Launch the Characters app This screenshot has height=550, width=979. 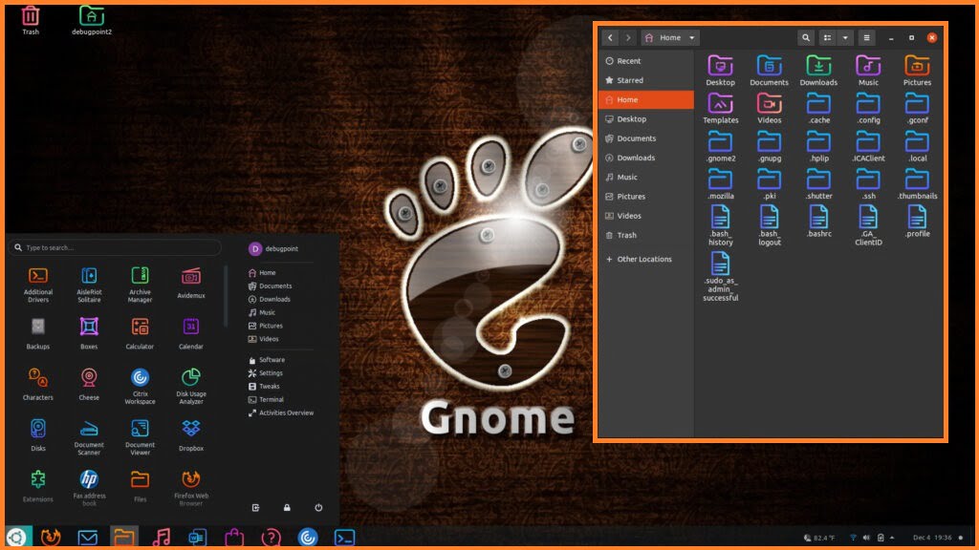(38, 384)
